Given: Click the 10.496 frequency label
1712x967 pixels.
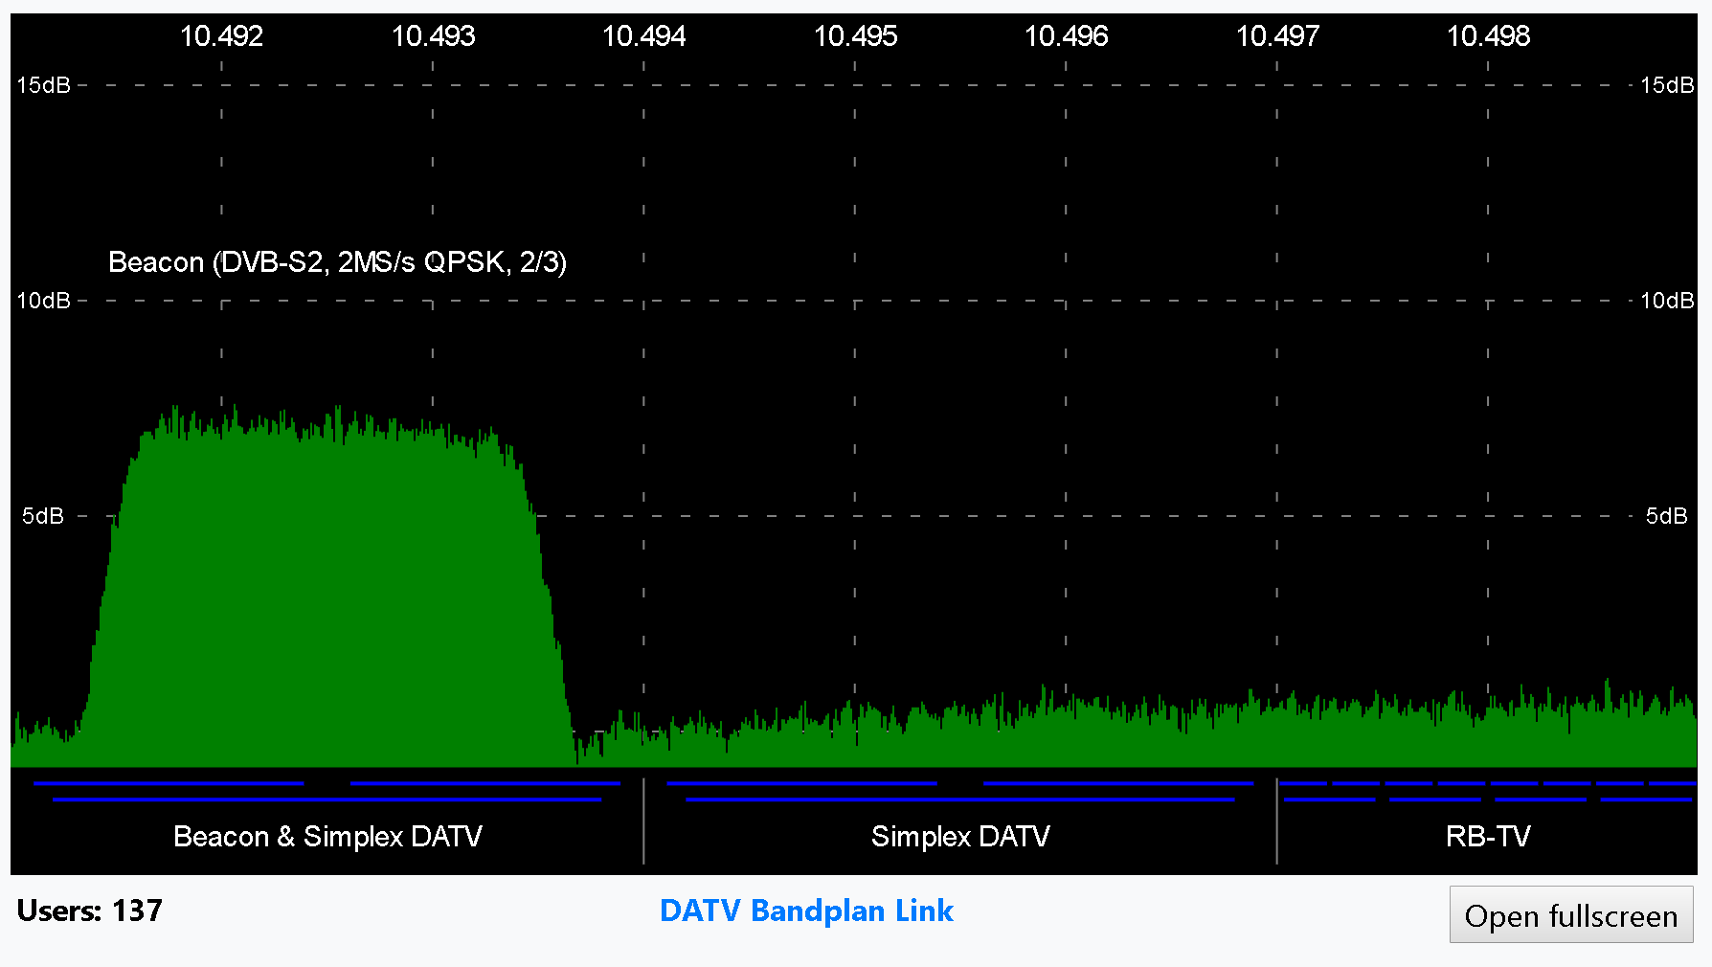Looking at the screenshot, I should 1066,36.
